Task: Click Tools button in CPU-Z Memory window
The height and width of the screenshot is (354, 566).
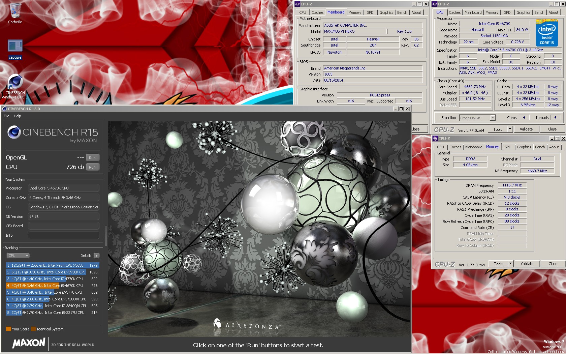Action: coord(498,264)
